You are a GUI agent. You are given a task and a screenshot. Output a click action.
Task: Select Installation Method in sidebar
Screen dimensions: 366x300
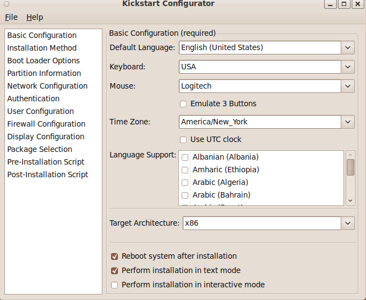click(x=42, y=48)
